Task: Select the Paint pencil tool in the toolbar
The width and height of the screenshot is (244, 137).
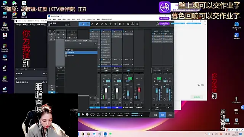Action: (x=101, y=24)
